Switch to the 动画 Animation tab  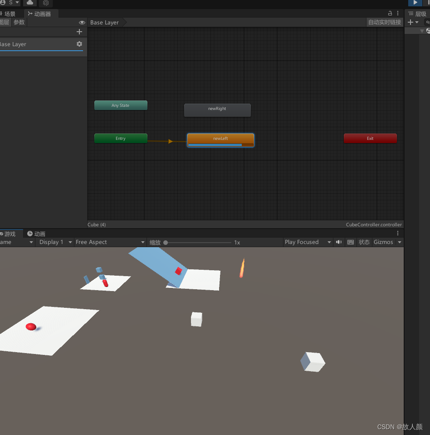[36, 234]
